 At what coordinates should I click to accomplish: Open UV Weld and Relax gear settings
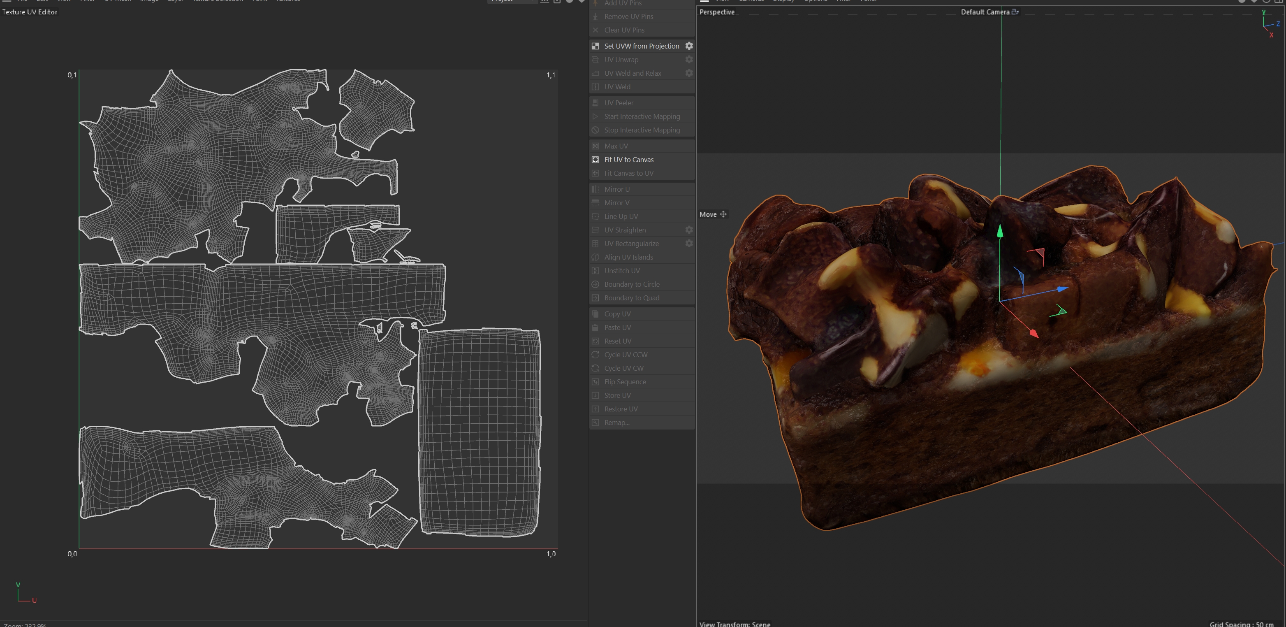click(689, 73)
